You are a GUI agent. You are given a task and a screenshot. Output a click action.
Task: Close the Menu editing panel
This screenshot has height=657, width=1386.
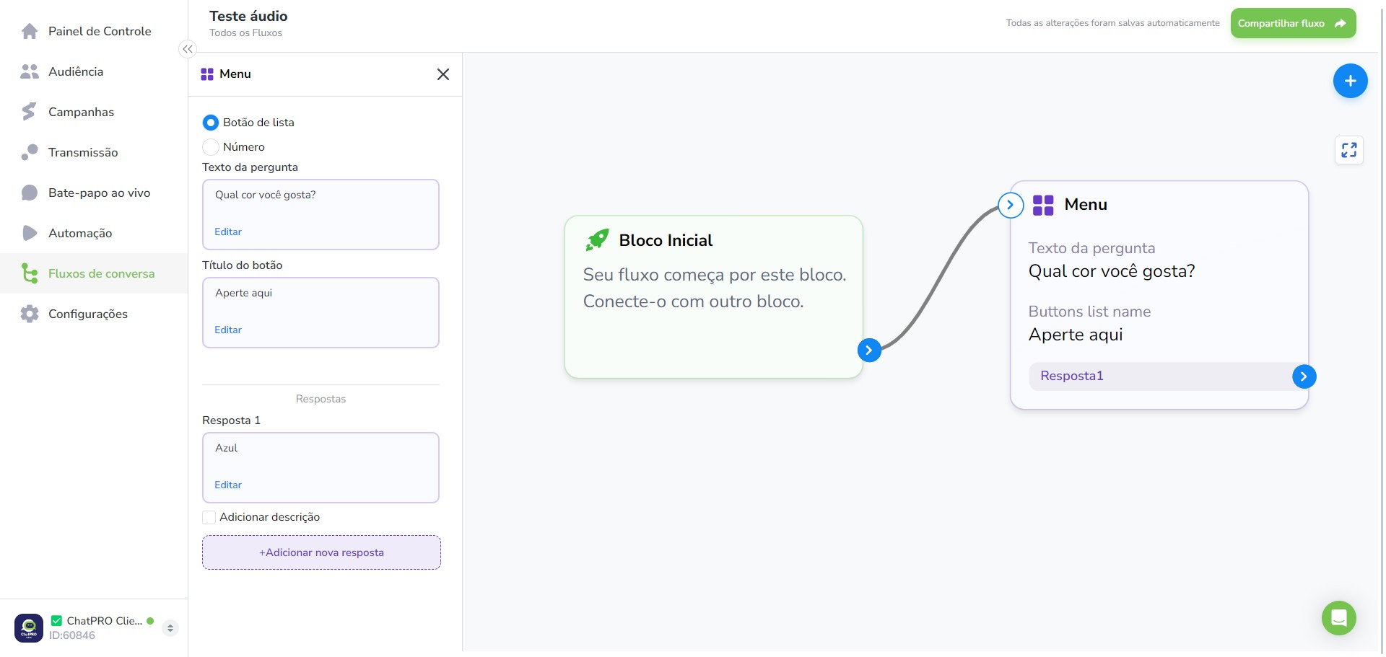(443, 74)
